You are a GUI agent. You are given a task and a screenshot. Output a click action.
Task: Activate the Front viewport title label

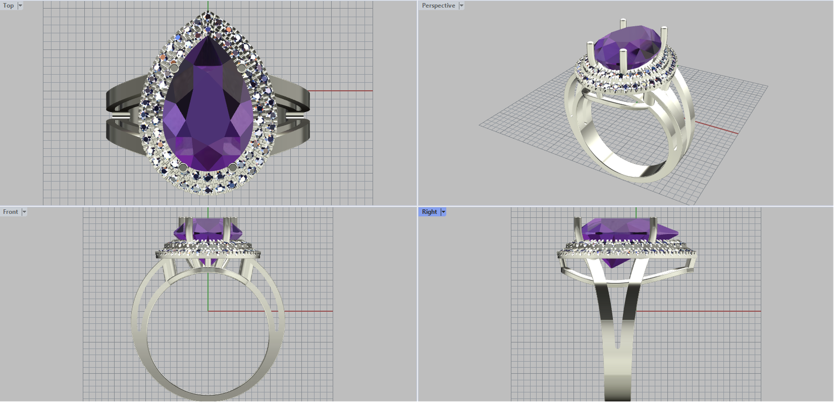10,212
